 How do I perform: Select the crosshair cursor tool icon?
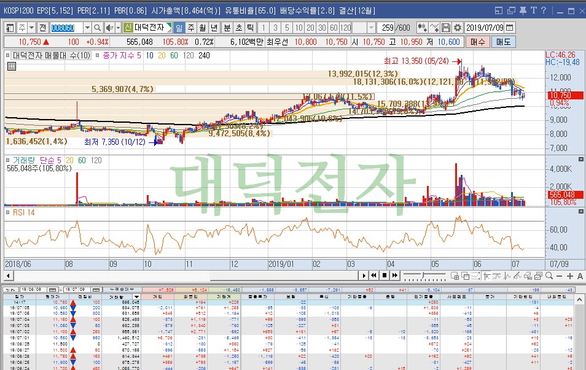[486, 276]
